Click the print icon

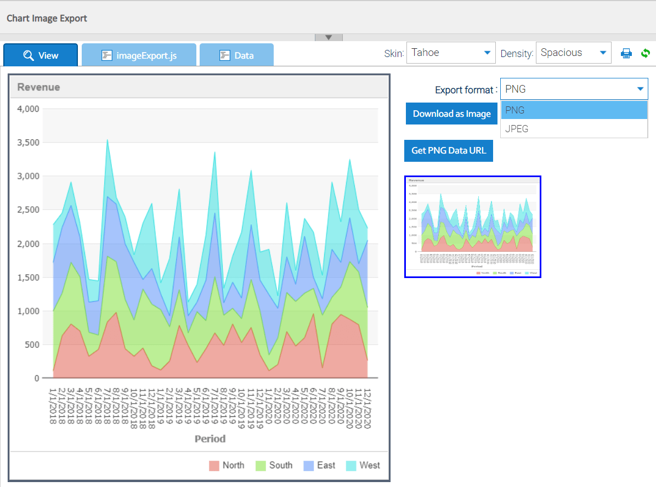tap(626, 53)
